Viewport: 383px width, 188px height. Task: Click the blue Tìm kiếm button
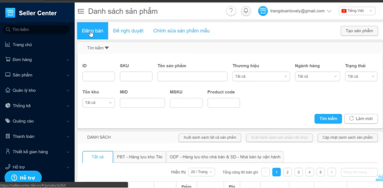(328, 119)
